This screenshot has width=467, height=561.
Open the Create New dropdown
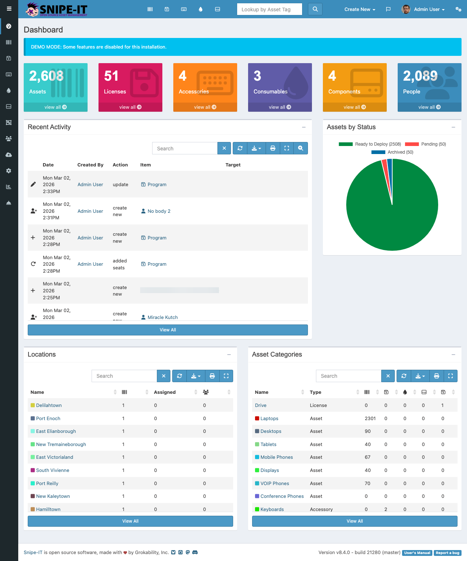pyautogui.click(x=359, y=9)
